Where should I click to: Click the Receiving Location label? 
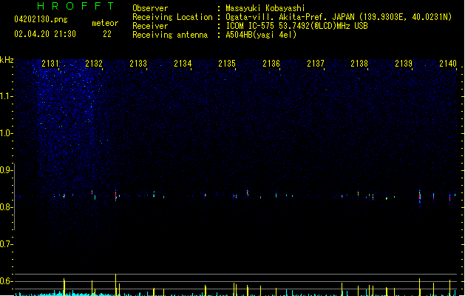172,17
